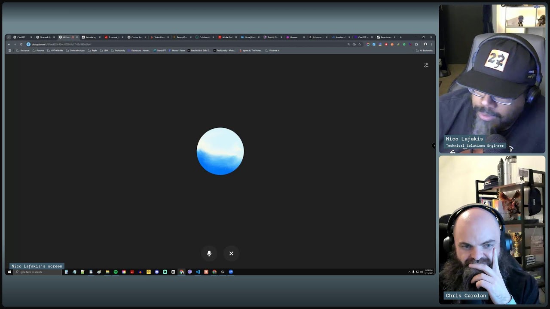Open the Replit bookmark folder
The image size is (550, 309).
(92, 51)
